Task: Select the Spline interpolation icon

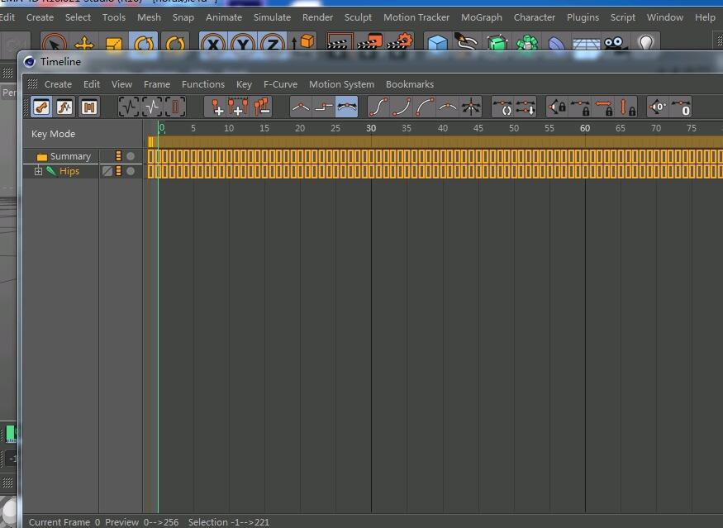Action: pos(347,107)
